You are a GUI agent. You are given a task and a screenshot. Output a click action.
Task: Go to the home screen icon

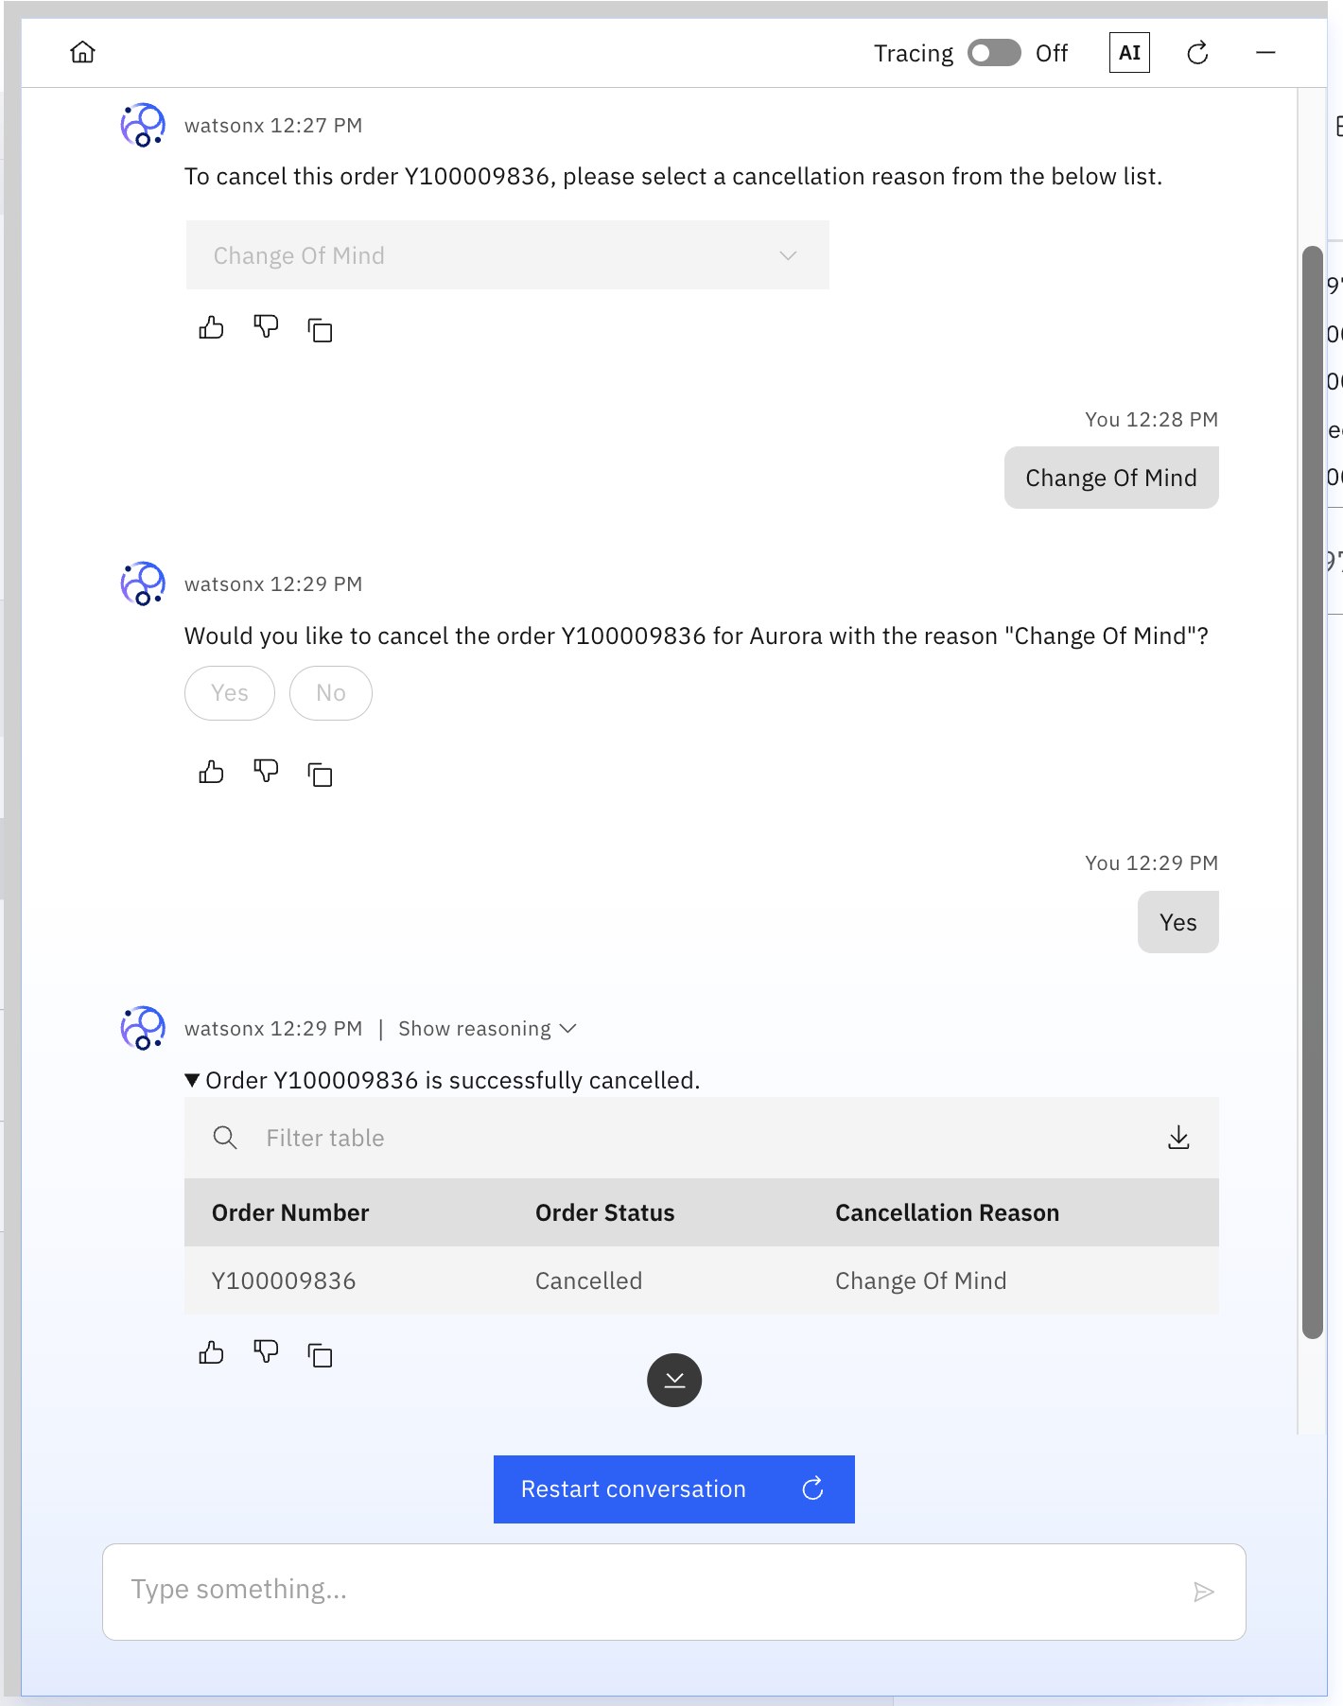pos(82,52)
